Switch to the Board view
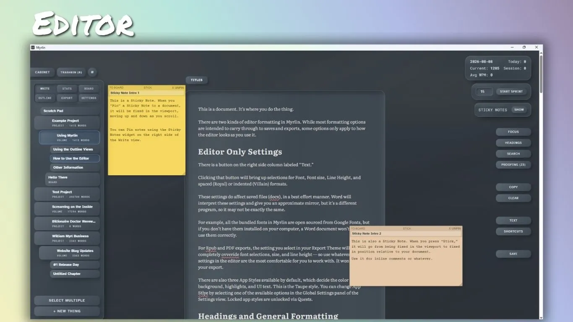Viewport: 573px width, 322px height. pyautogui.click(x=89, y=88)
